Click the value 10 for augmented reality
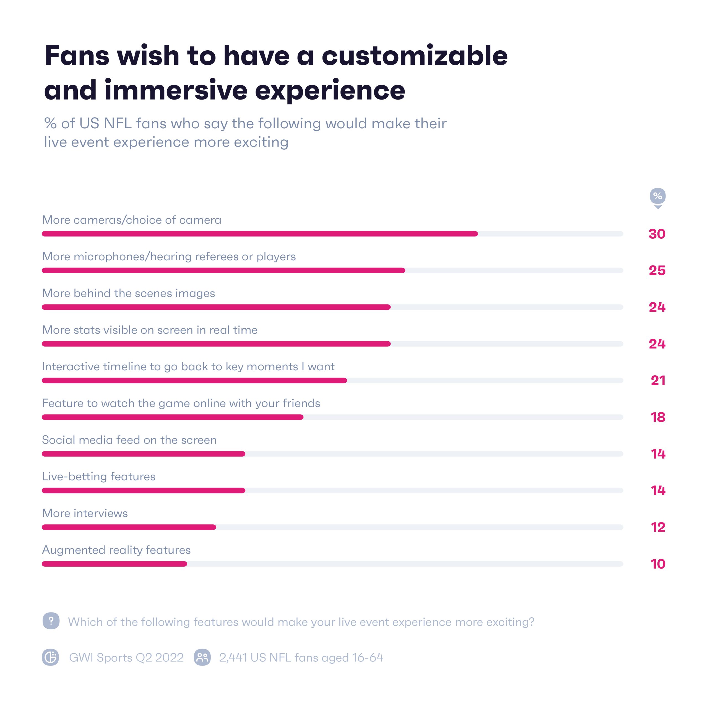708x708 pixels. (657, 564)
